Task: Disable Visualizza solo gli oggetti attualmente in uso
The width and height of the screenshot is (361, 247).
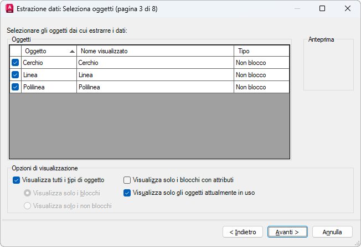Action: pyautogui.click(x=127, y=193)
